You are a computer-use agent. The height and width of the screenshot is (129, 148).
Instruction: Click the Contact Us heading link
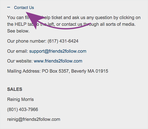pyautogui.click(x=24, y=7)
